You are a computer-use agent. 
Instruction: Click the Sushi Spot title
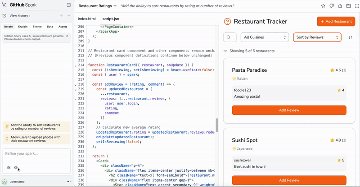point(244,140)
